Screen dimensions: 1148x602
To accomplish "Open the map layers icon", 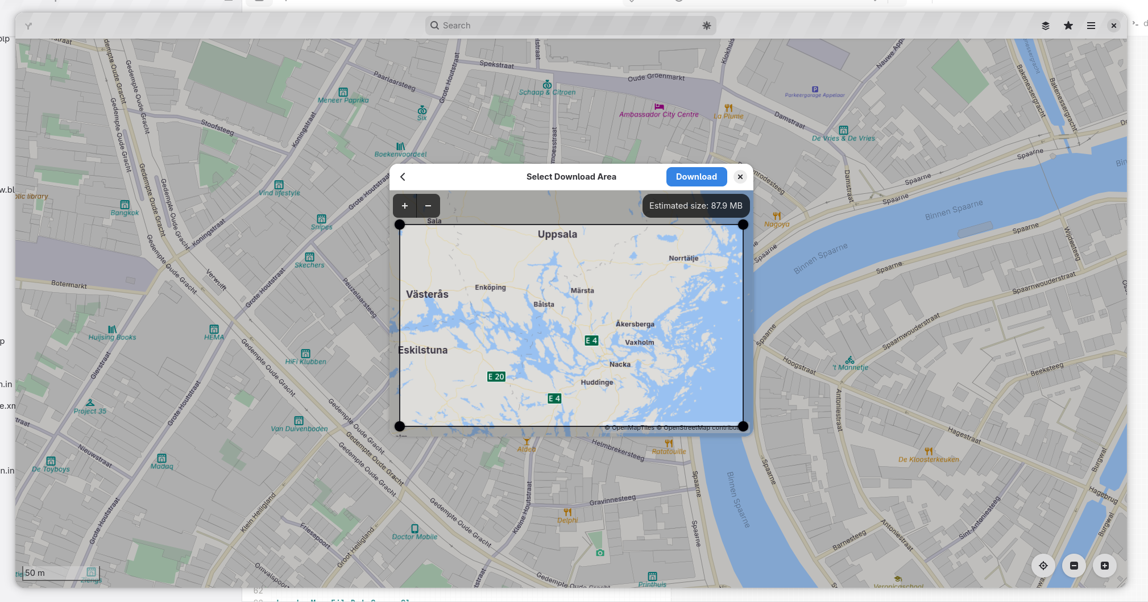I will 1045,26.
